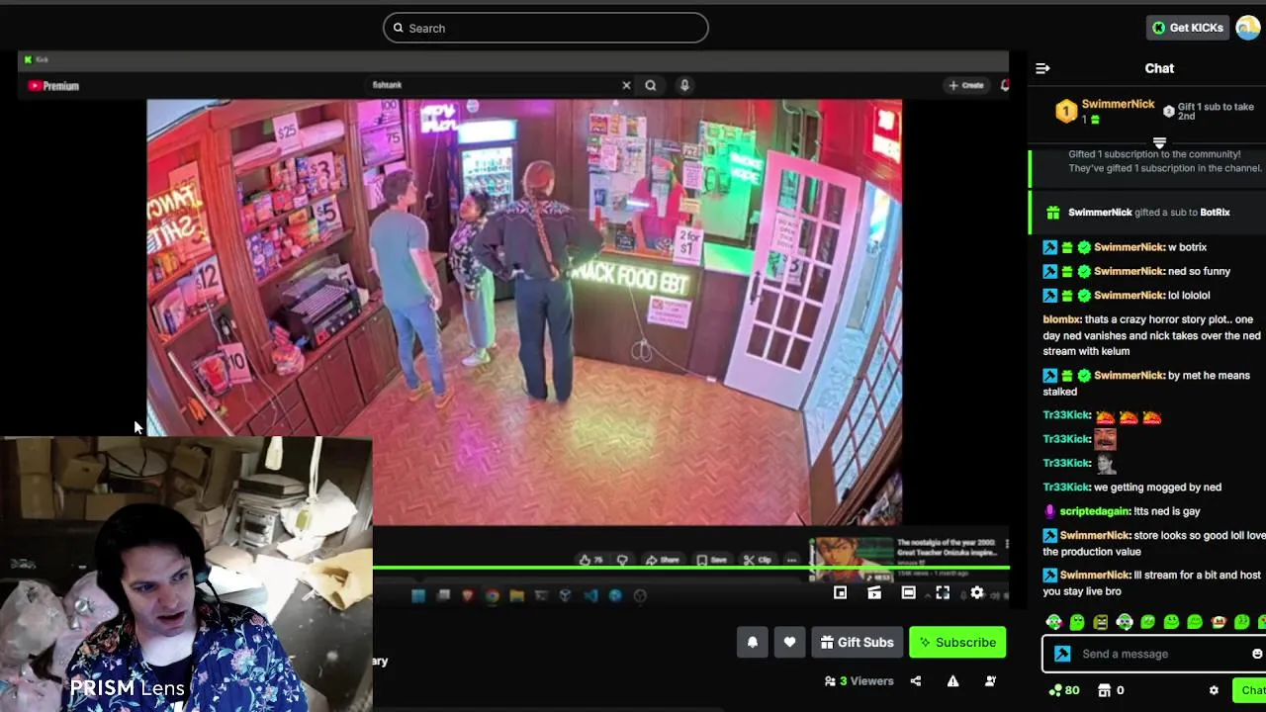Screen dimensions: 1266x712
Task: Click the YouTube like button showing 75
Action: [591, 560]
